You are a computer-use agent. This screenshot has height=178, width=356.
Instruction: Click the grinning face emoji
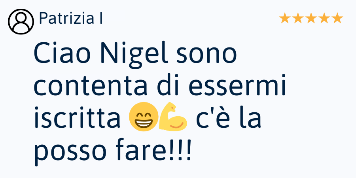(x=144, y=117)
